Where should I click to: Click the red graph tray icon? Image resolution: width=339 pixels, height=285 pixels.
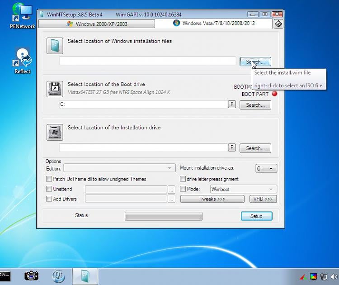point(303,277)
